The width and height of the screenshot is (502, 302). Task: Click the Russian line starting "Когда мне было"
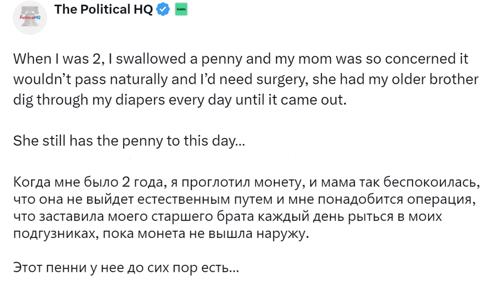point(245,181)
